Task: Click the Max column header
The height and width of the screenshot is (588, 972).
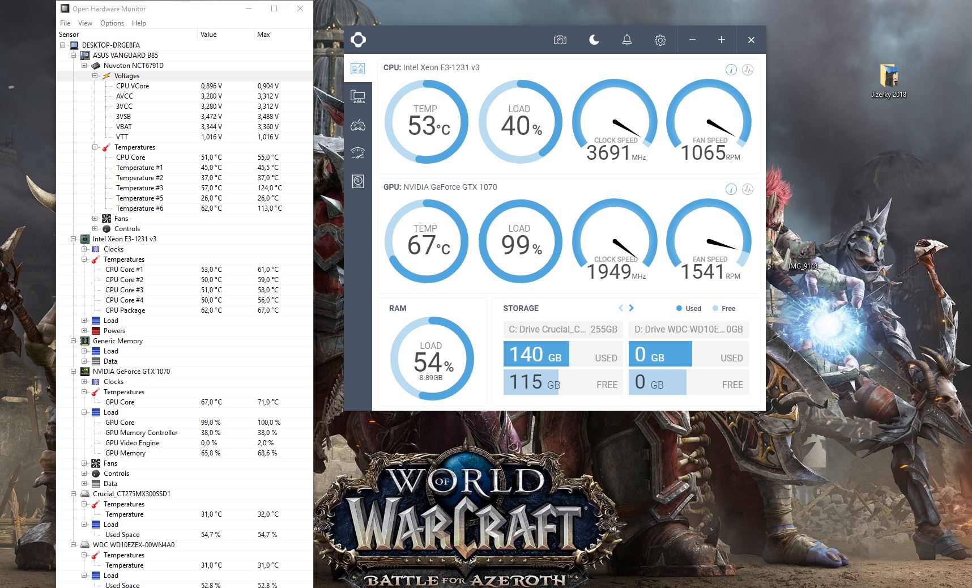Action: pyautogui.click(x=283, y=35)
